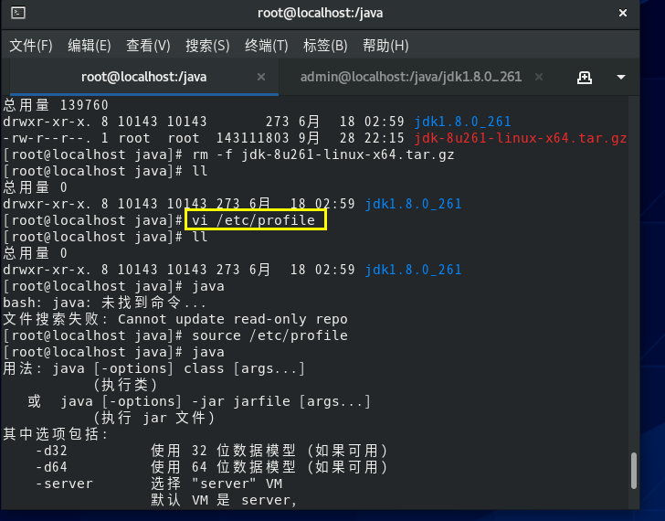Click the window title root@localhost:/java
Screen dimensions: 665x521
click(x=321, y=13)
